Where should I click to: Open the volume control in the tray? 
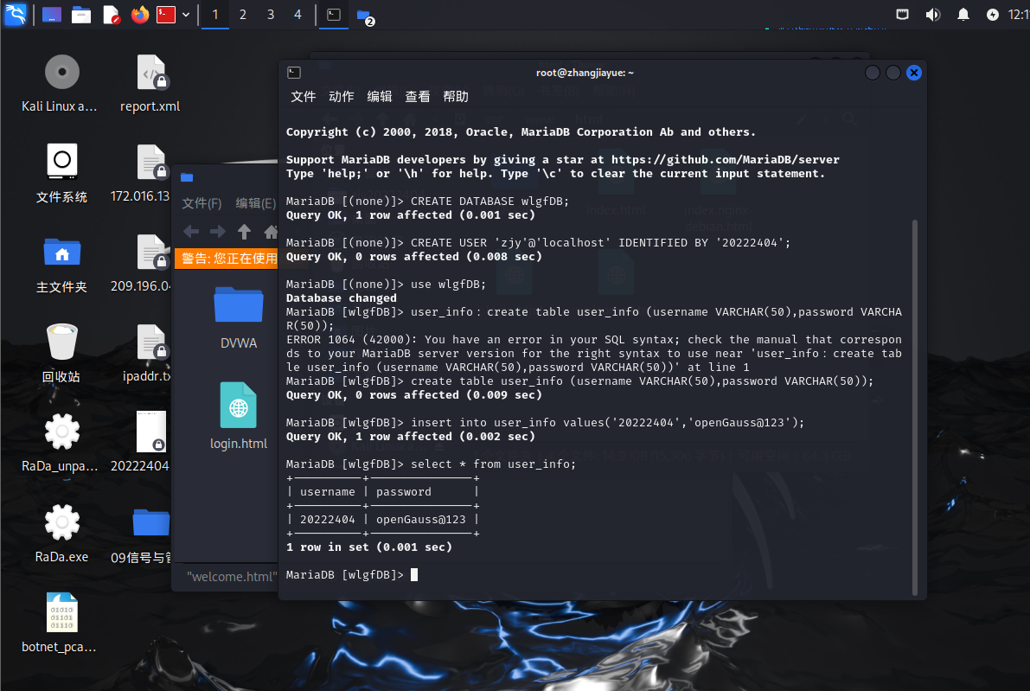tap(933, 15)
